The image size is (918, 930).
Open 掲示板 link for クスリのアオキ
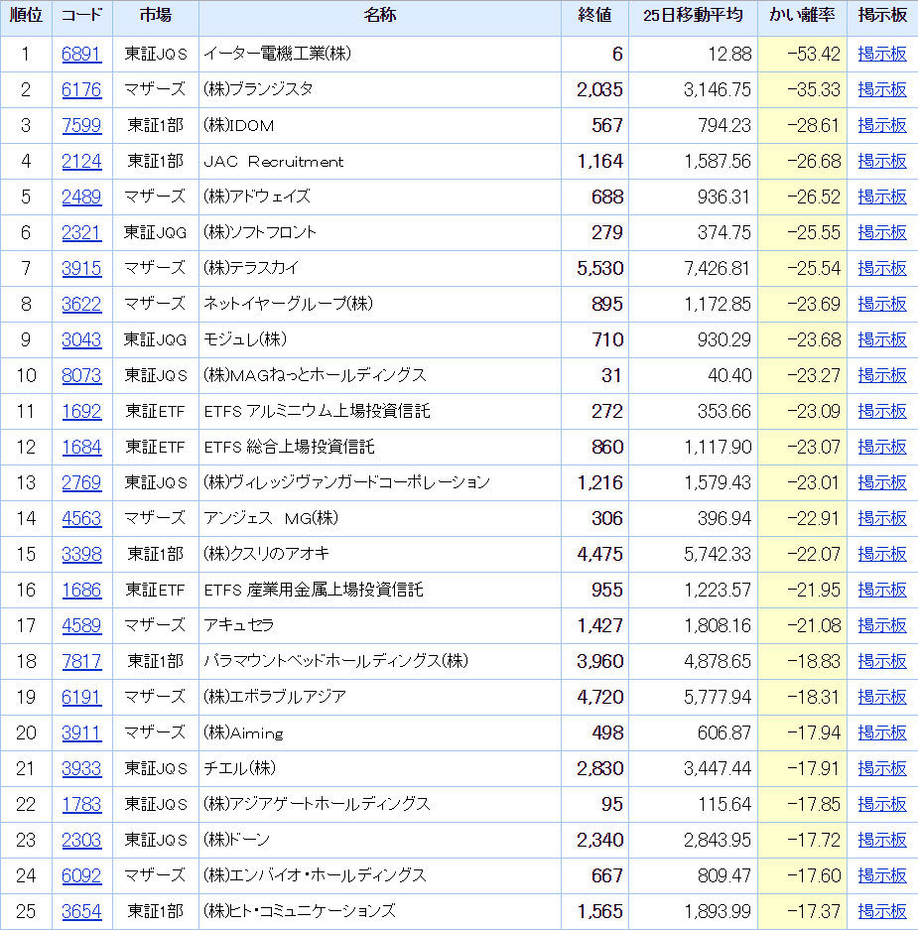click(x=882, y=554)
